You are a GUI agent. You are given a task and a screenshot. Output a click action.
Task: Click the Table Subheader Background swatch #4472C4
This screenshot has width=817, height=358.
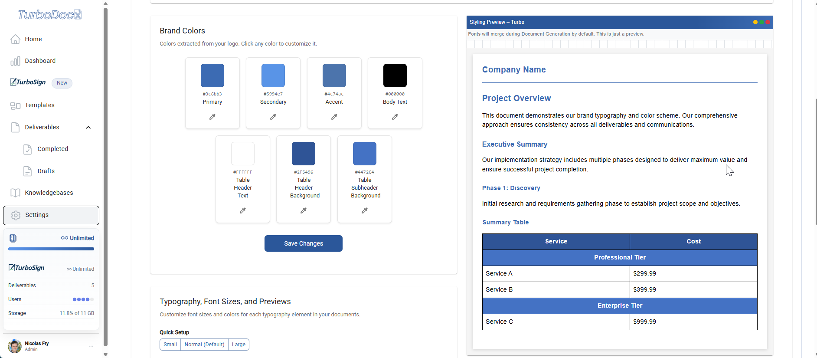tap(365, 154)
